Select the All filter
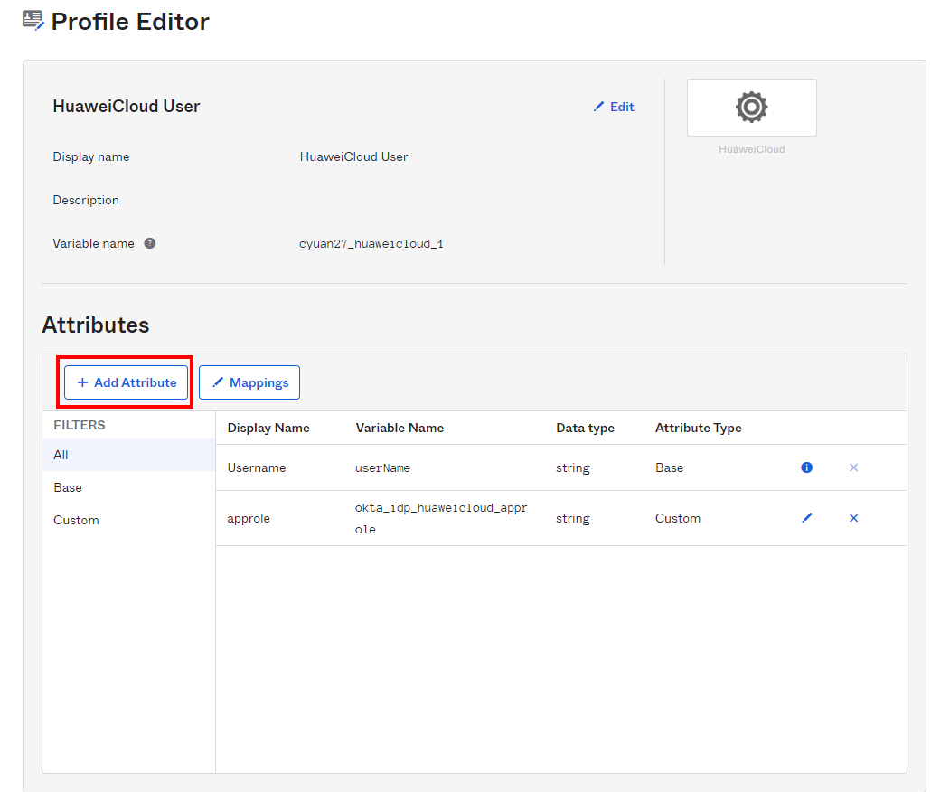931x792 pixels. pos(61,455)
